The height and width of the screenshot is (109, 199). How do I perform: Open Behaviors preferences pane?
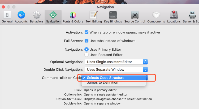click(x=37, y=17)
